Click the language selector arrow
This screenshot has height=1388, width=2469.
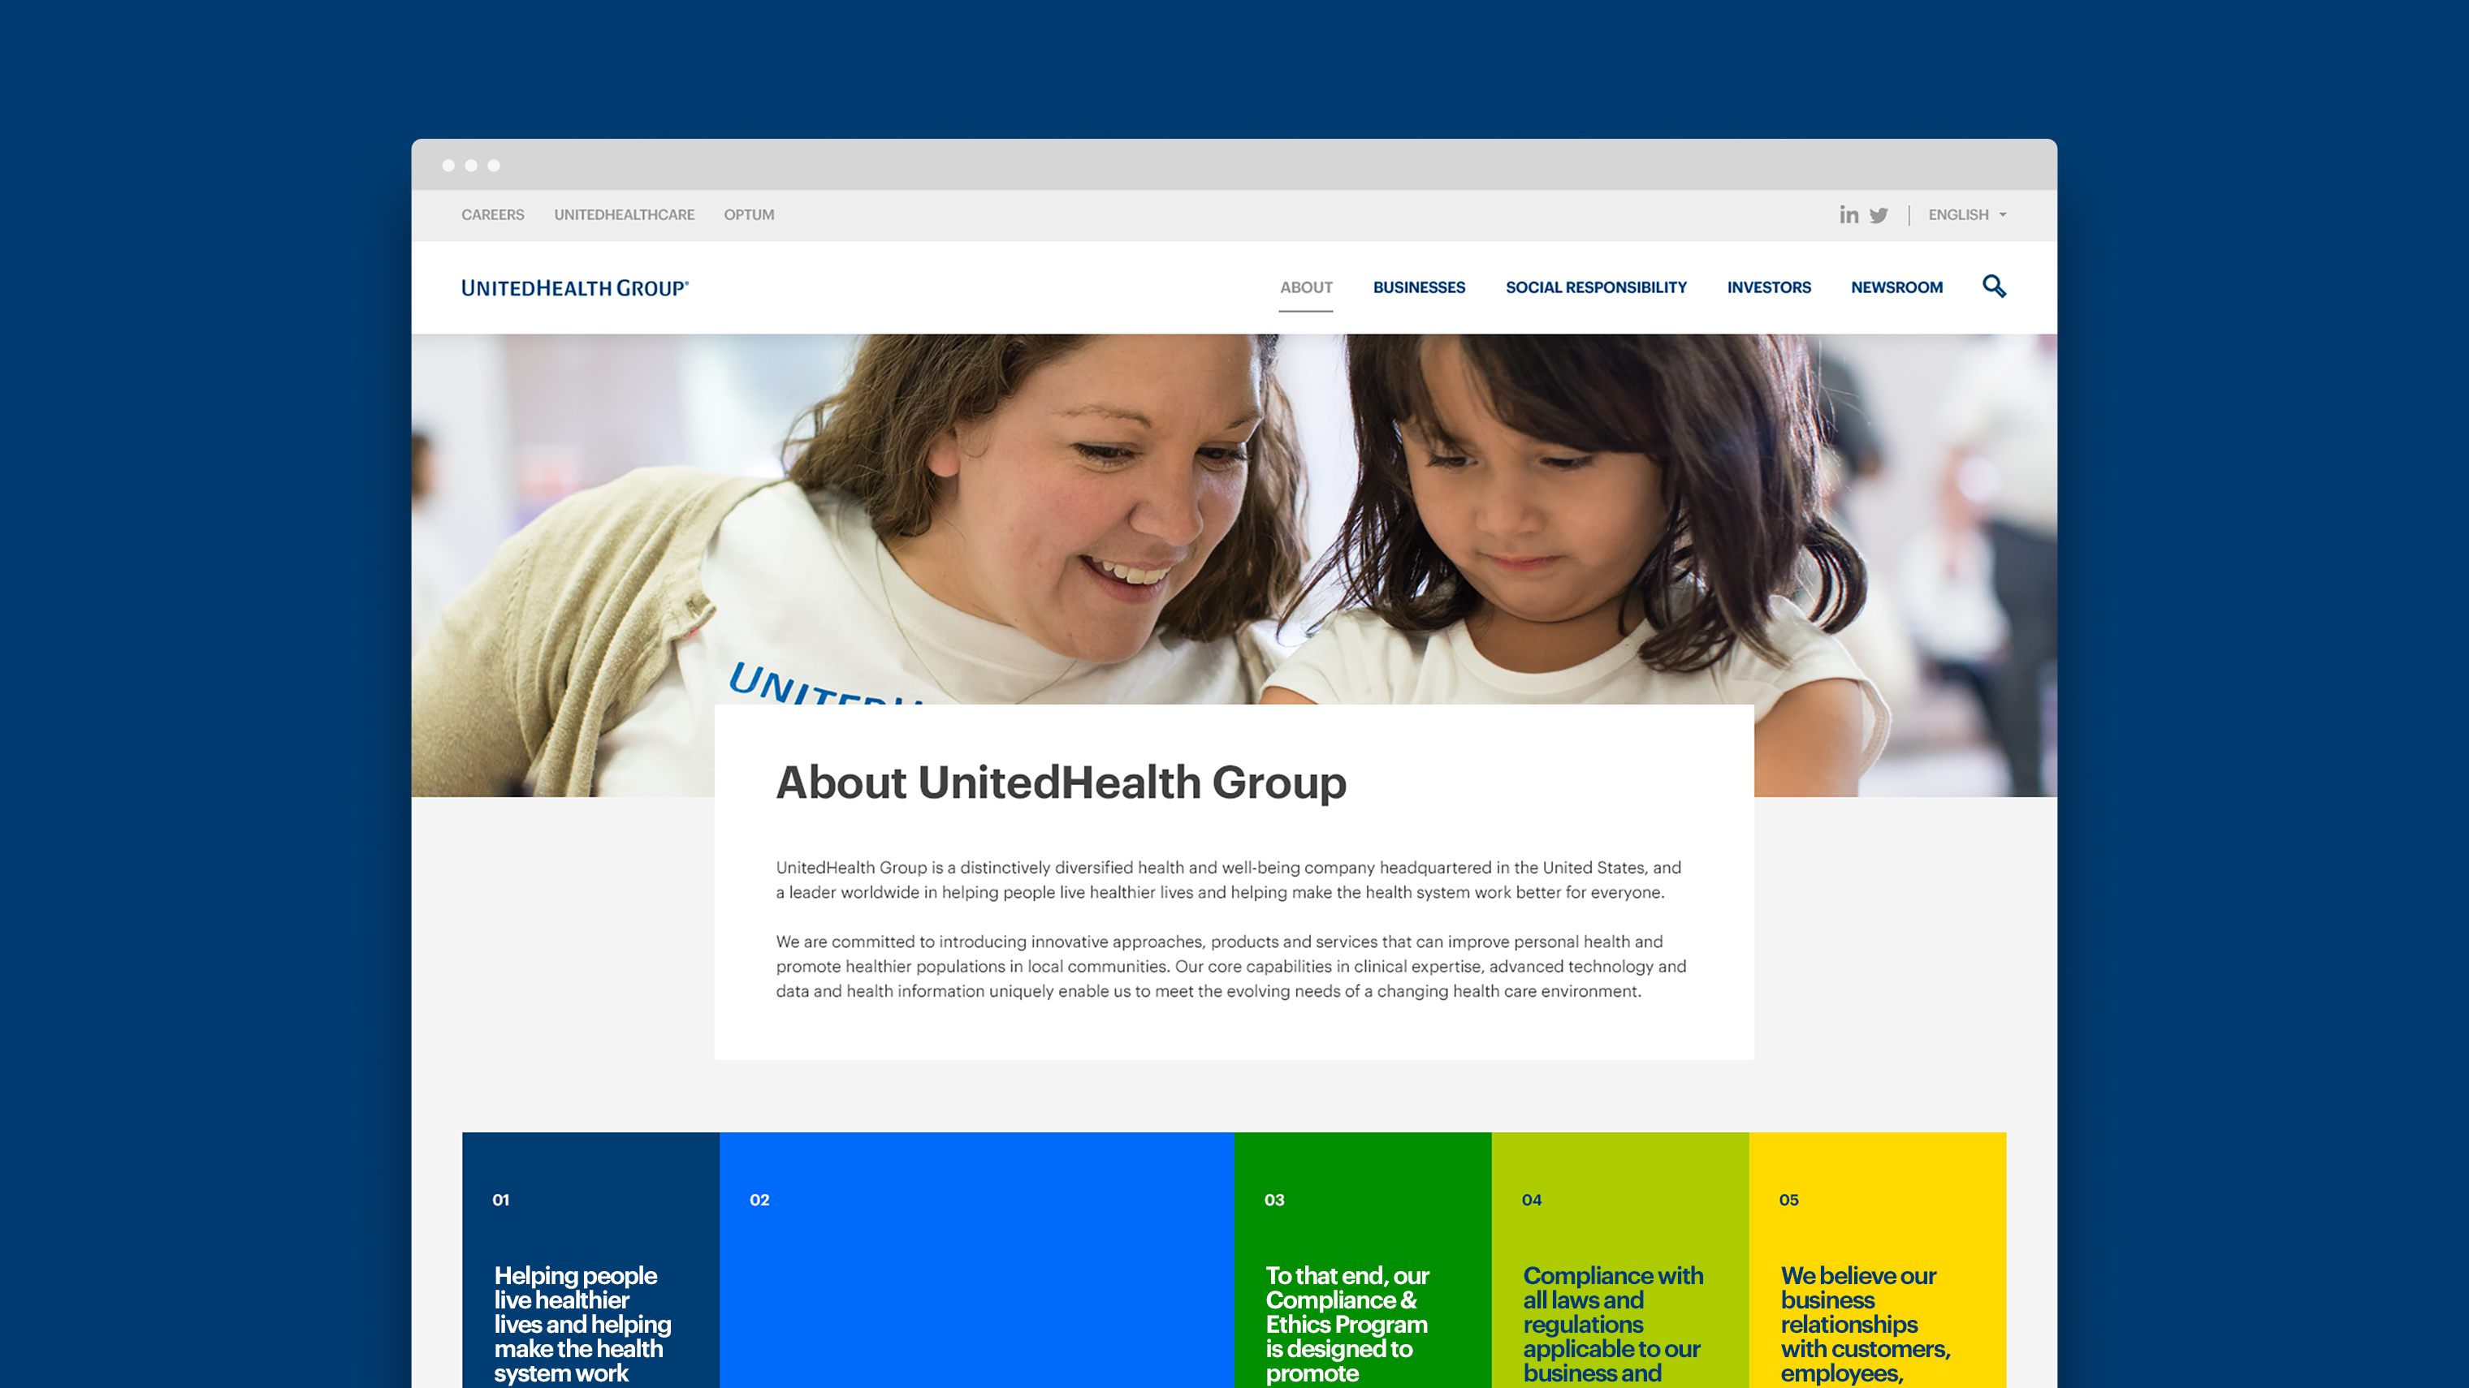pos(2002,216)
